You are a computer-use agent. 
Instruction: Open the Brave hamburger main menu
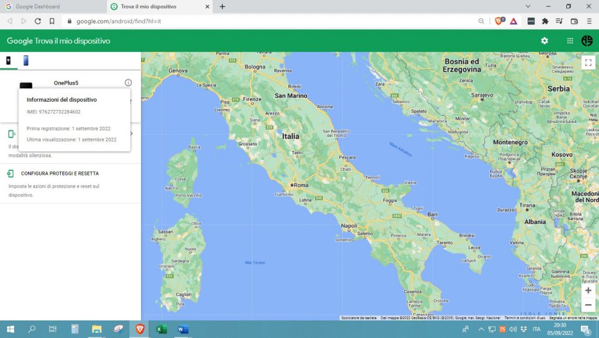point(588,21)
